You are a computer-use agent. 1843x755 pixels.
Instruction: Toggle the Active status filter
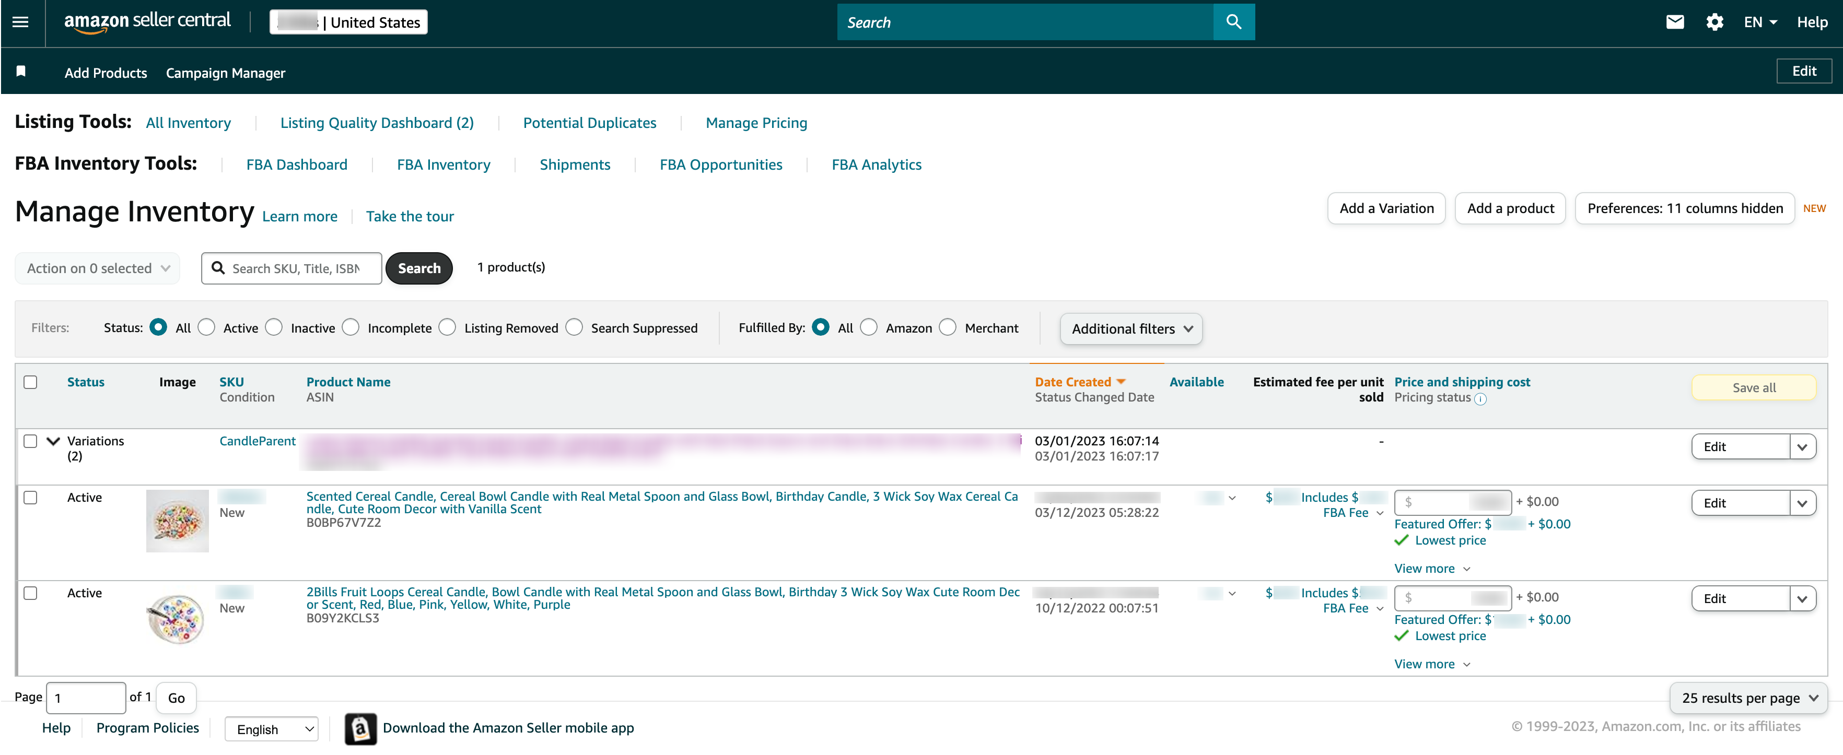(x=208, y=327)
